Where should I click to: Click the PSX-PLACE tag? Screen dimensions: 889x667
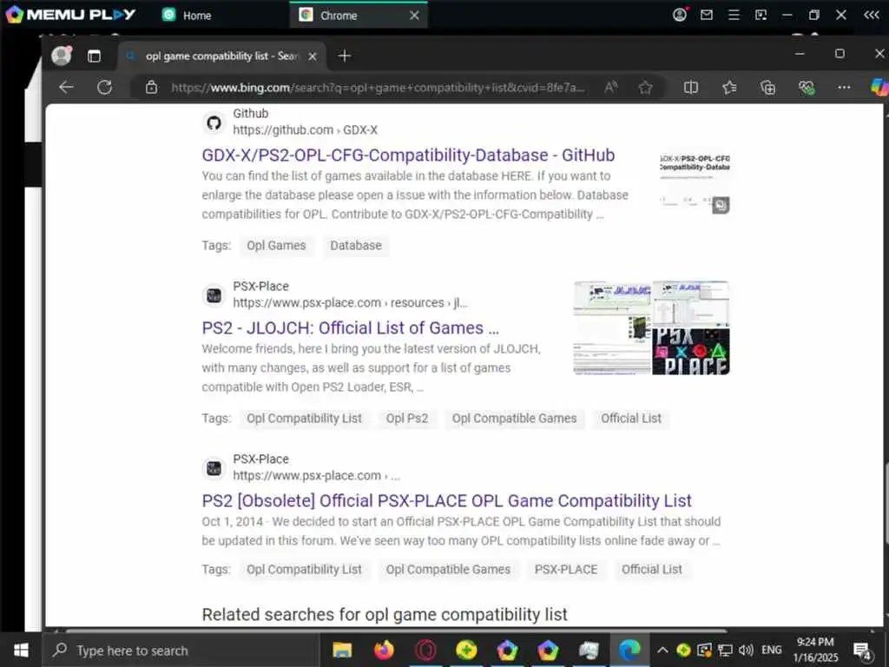(x=566, y=570)
